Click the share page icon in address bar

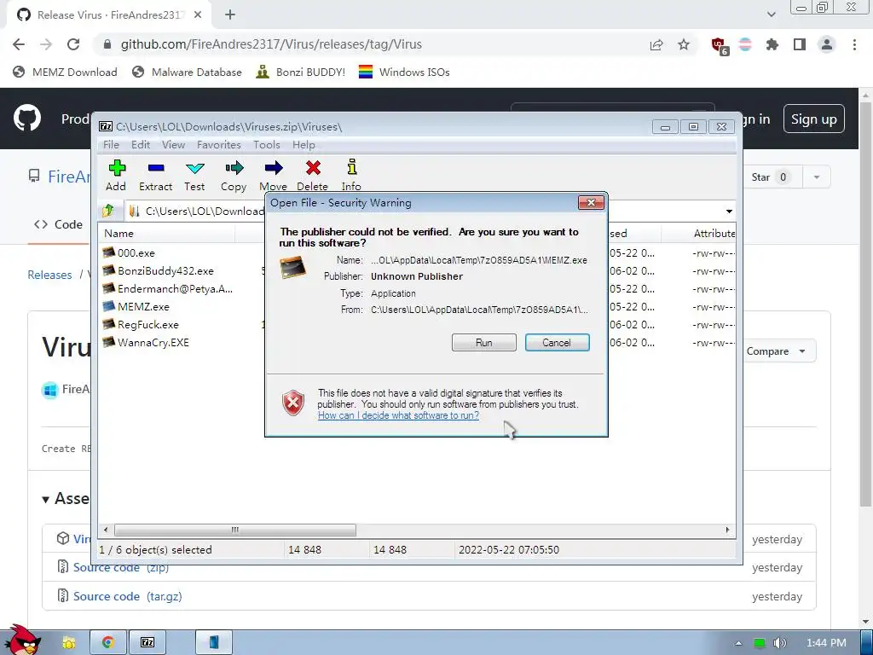(x=656, y=44)
